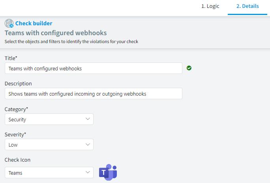Click the Description field label
Image resolution: width=270 pixels, height=183 pixels.
tap(18, 84)
